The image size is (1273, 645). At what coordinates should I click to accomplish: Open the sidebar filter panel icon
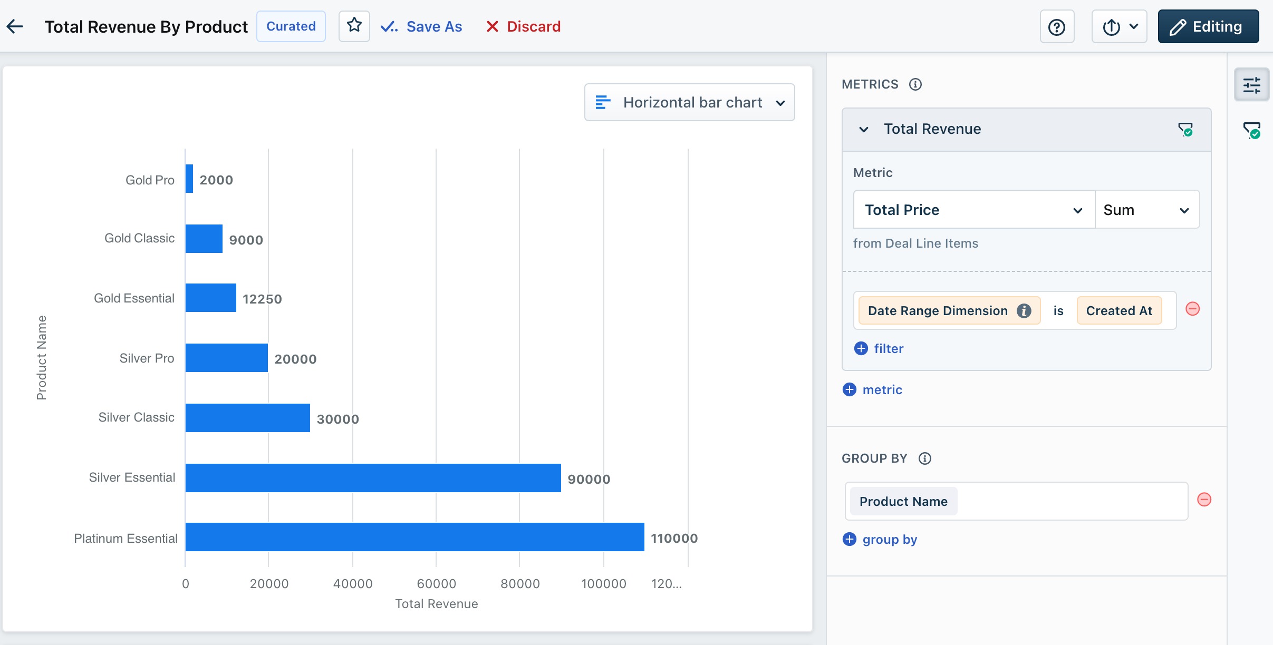[x=1251, y=130]
